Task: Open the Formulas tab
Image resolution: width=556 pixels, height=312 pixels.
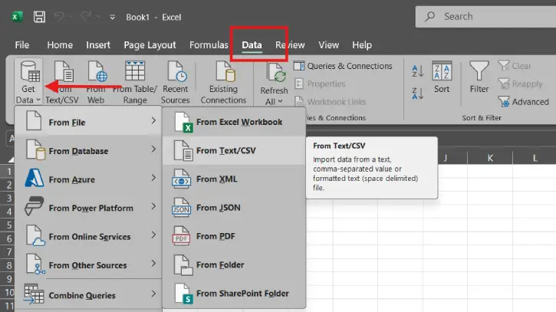Action: tap(209, 45)
